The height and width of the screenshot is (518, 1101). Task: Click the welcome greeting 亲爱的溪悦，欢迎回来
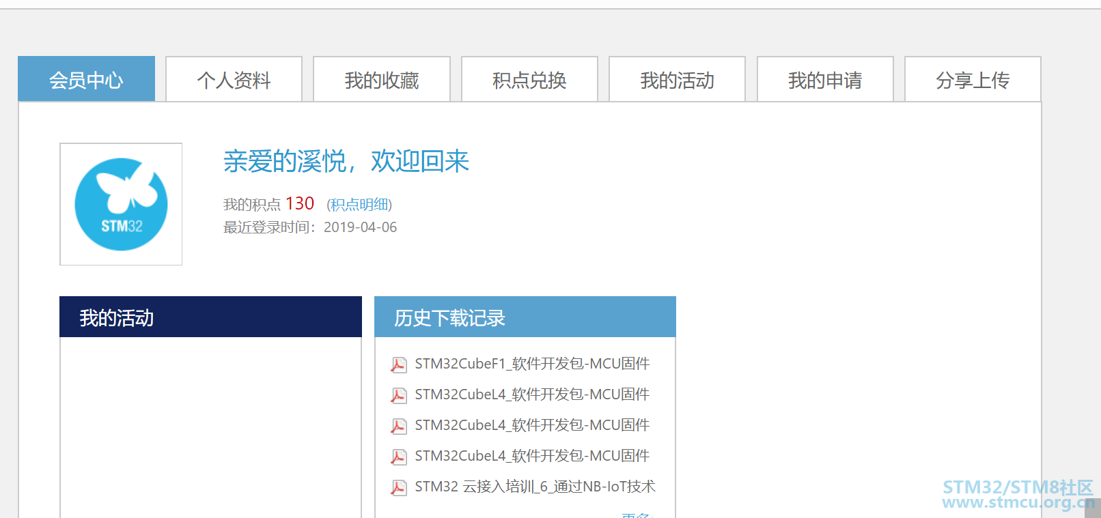click(346, 162)
